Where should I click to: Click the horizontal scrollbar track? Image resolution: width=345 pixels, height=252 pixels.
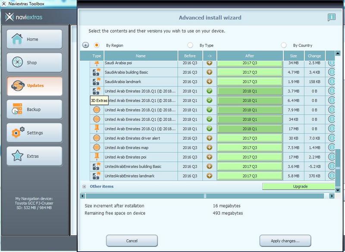pyautogui.click(x=204, y=196)
